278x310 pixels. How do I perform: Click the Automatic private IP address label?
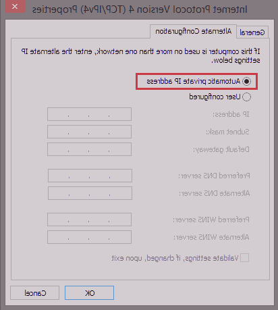click(194, 81)
